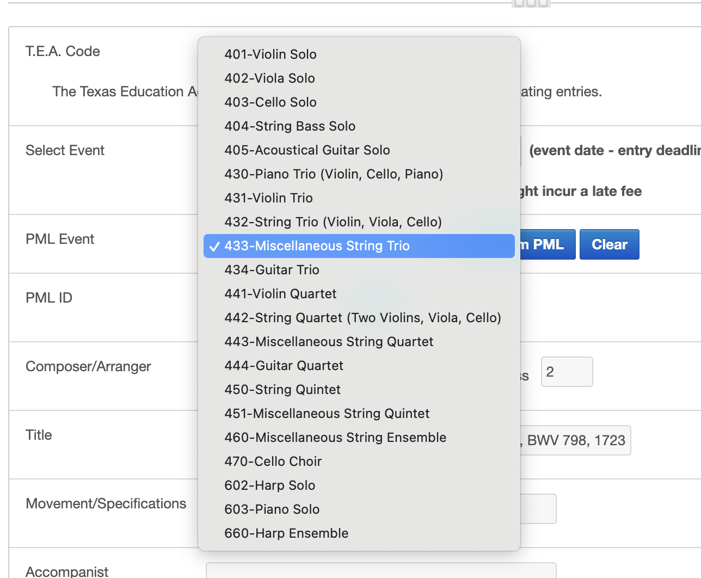Click the field containing number 2
Screen dimensions: 701x578
(x=567, y=372)
